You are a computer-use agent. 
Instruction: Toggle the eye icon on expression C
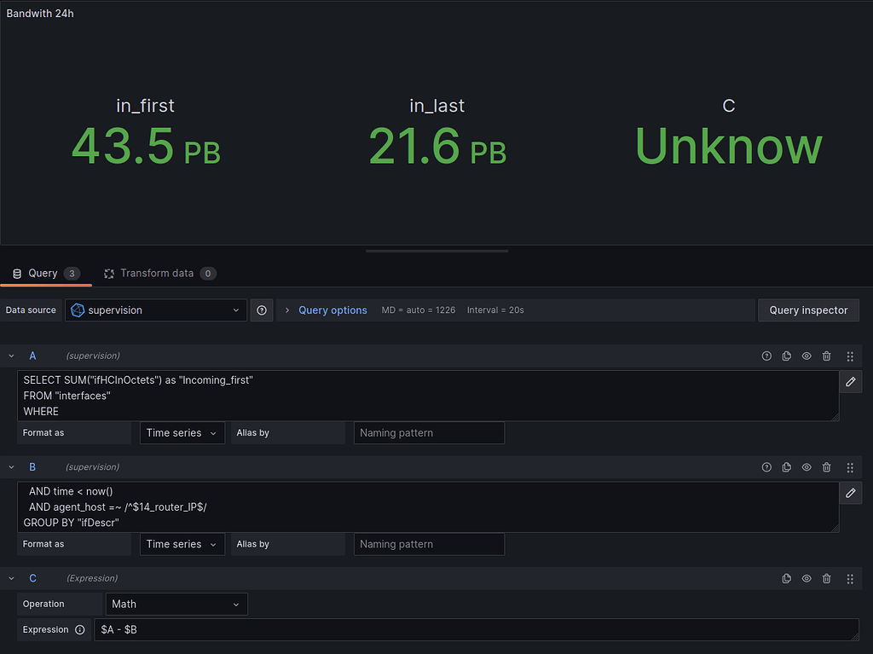coord(807,578)
